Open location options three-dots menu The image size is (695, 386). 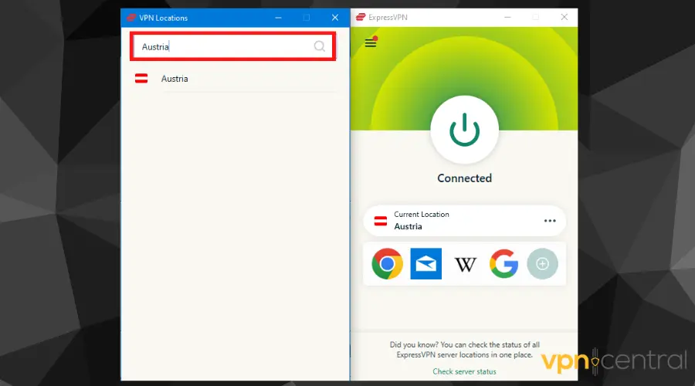(550, 221)
